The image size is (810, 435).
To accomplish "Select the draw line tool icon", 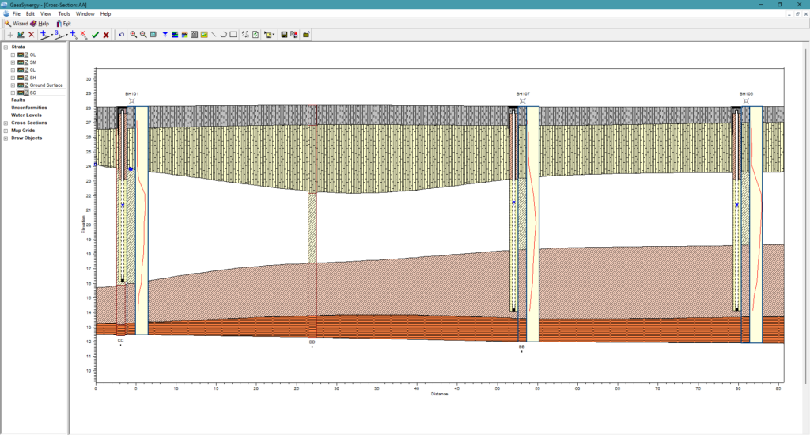I will [x=214, y=35].
